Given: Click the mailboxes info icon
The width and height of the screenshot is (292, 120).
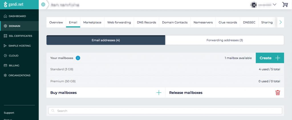Looking at the screenshot, I should click(x=78, y=58).
